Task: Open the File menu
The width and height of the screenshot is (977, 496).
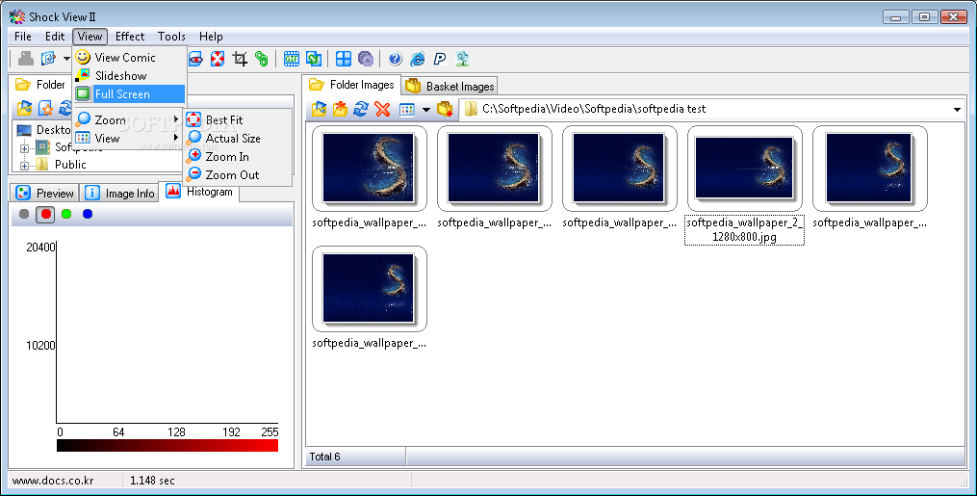Action: [x=23, y=37]
